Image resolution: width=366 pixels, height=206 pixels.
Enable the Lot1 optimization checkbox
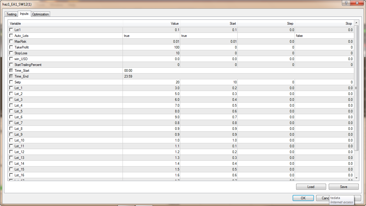(x=11, y=30)
